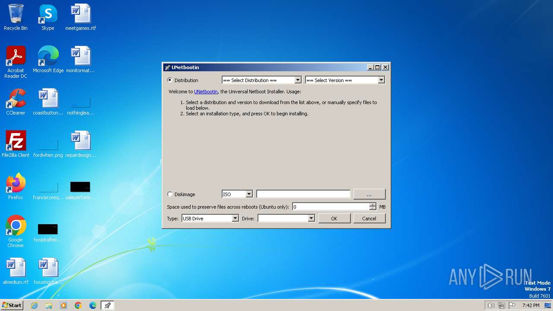The image size is (553, 311).
Task: Browse for disk image with ... button
Action: (369, 194)
